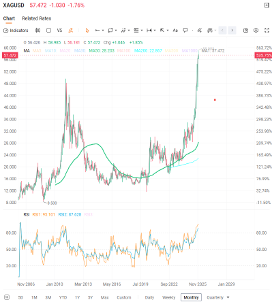Switch to the Chart tab
This screenshot has height=302, width=272.
(9, 18)
